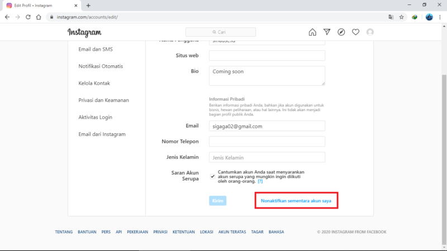Click the Situs web field

(267, 55)
